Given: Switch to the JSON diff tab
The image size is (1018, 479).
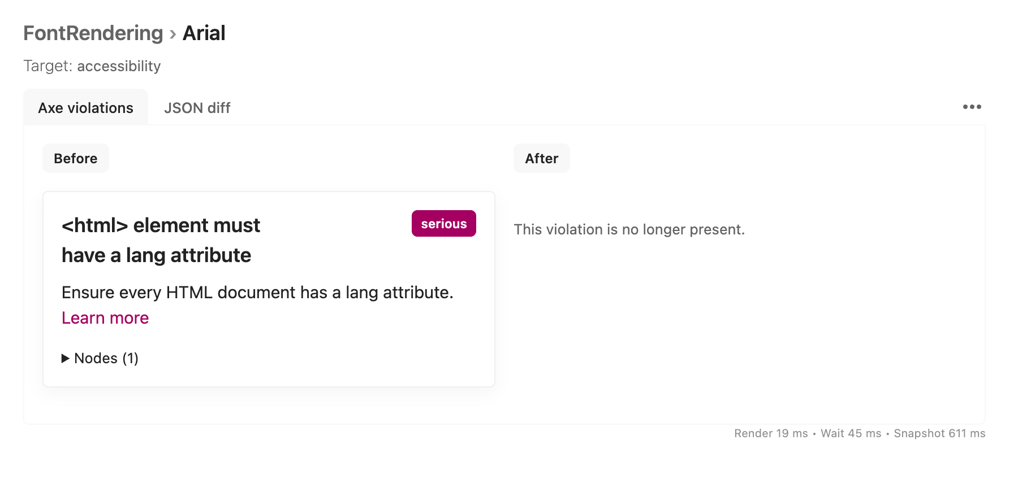Looking at the screenshot, I should pyautogui.click(x=197, y=108).
